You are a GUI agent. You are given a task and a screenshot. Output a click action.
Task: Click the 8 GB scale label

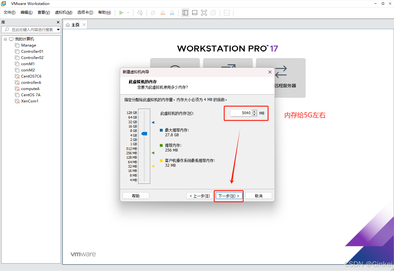click(x=133, y=131)
